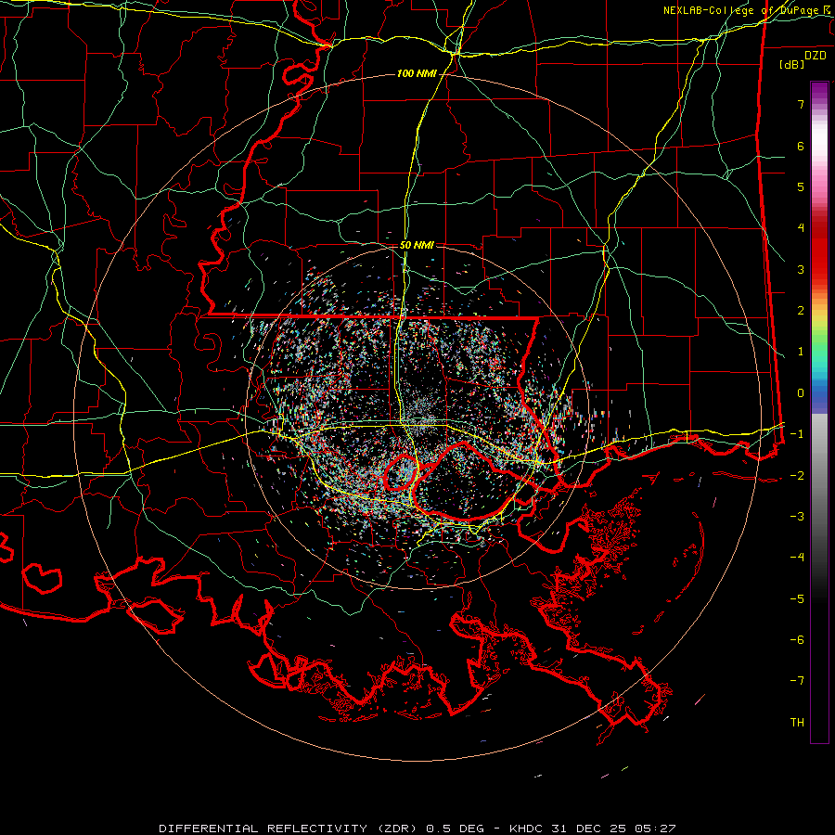The height and width of the screenshot is (835, 835).
Task: Click the -3 dB scale tick label
Action: [x=797, y=517]
